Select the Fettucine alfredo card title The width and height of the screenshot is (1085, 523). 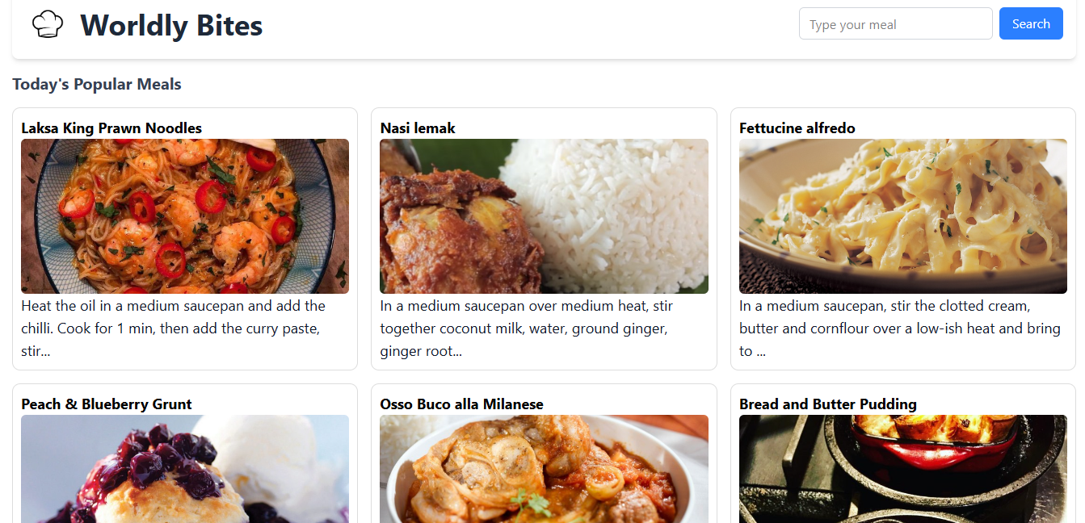(x=797, y=128)
